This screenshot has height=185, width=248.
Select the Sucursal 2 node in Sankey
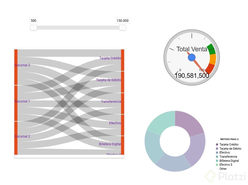(16, 138)
